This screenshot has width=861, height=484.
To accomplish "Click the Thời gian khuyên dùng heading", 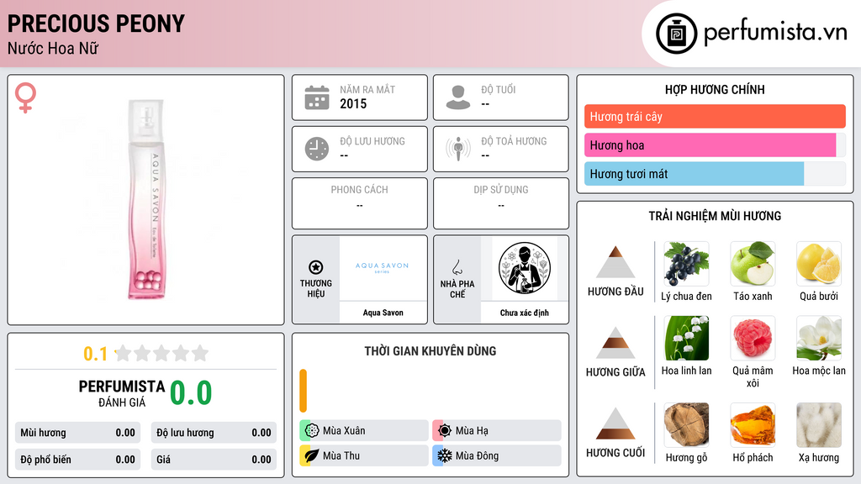I will (430, 351).
